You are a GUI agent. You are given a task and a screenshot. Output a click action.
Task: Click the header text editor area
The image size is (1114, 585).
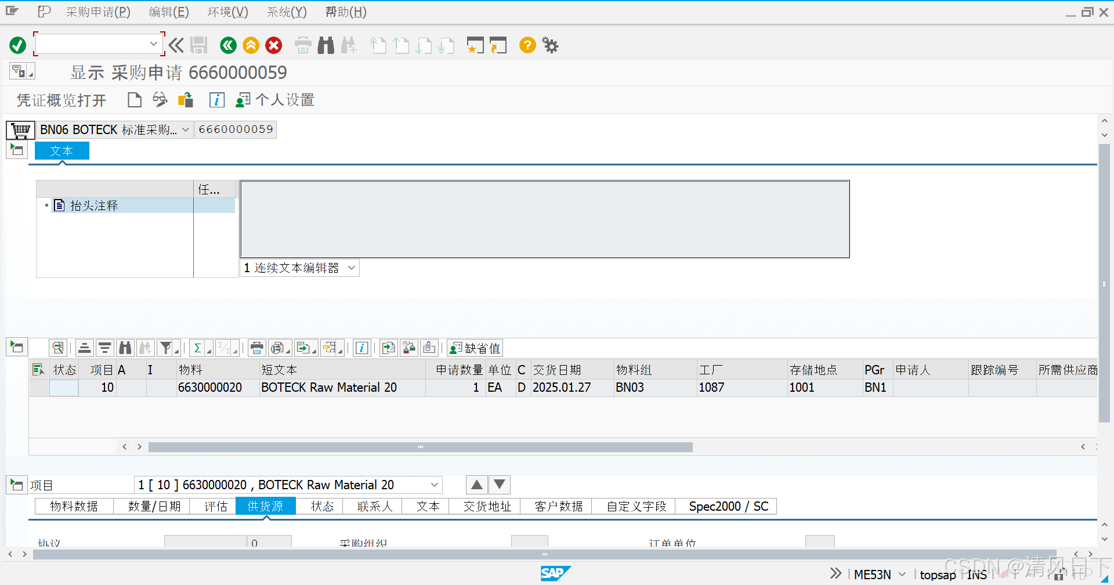pos(545,219)
